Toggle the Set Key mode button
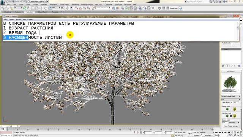Screen dimensions: 243x137 pos(196,135)
